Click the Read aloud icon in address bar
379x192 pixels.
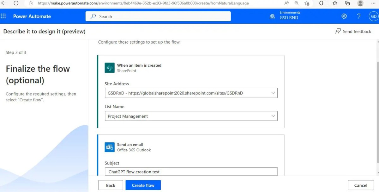click(x=286, y=3)
